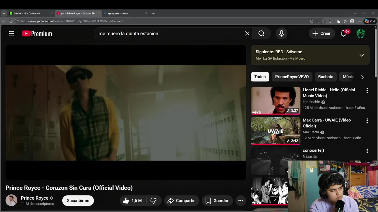Dislike the video with thumbs down

pos(153,201)
